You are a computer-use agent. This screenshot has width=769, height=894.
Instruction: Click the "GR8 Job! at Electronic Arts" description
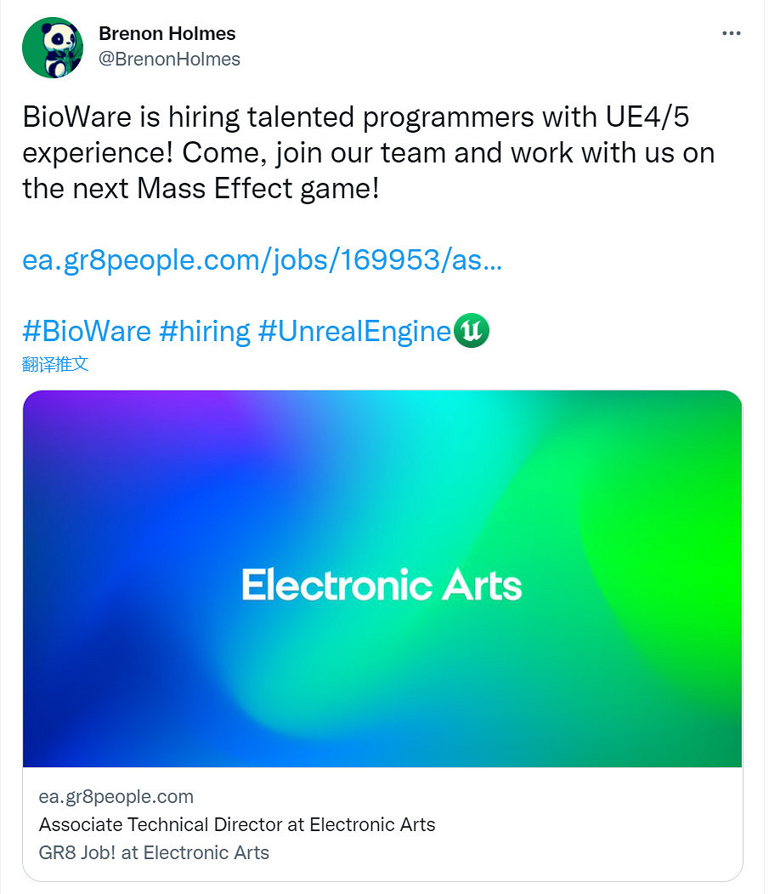pyautogui.click(x=154, y=851)
